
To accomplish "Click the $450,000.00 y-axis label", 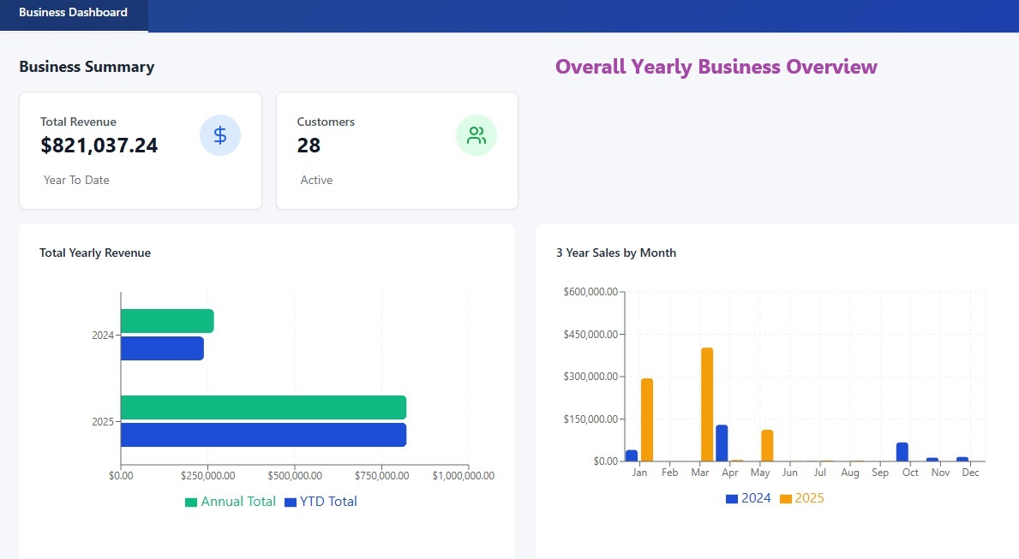I will coord(590,335).
